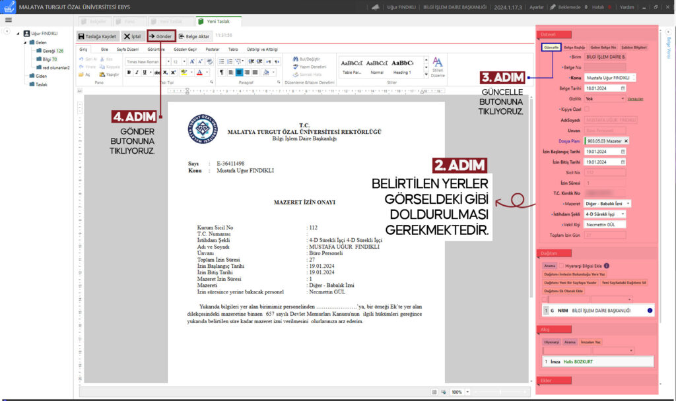Open Stilleri Düzenle styles icon
The height and width of the screenshot is (401, 676).
437,63
